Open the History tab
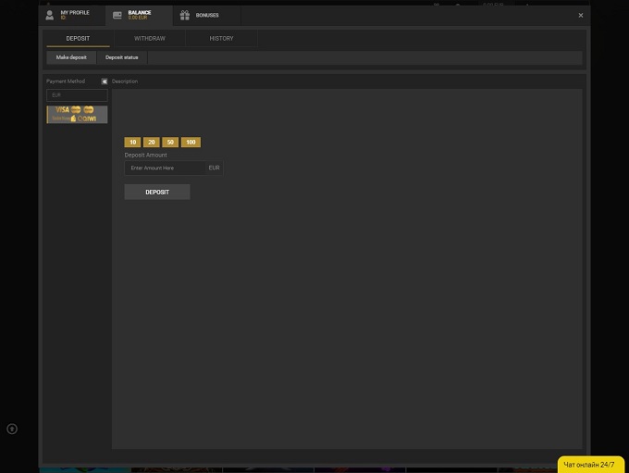The height and width of the screenshot is (473, 629). [x=221, y=39]
